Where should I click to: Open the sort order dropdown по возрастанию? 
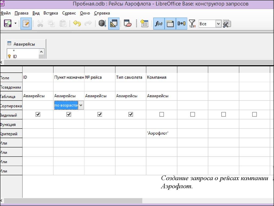(x=81, y=105)
